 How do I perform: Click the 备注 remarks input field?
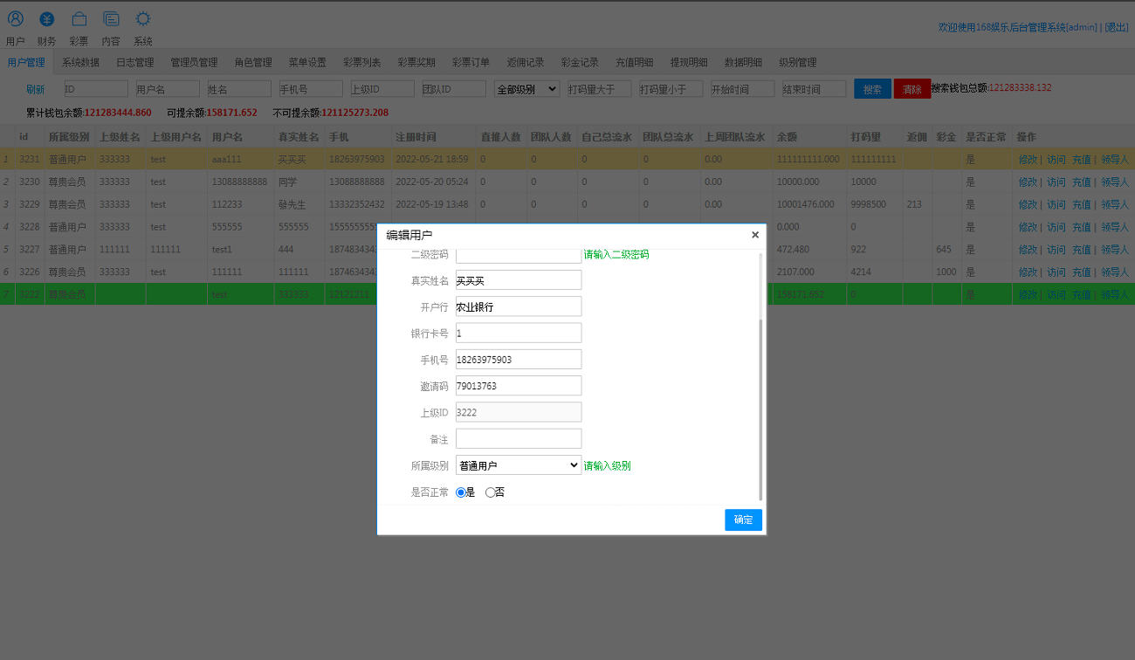pyautogui.click(x=519, y=438)
